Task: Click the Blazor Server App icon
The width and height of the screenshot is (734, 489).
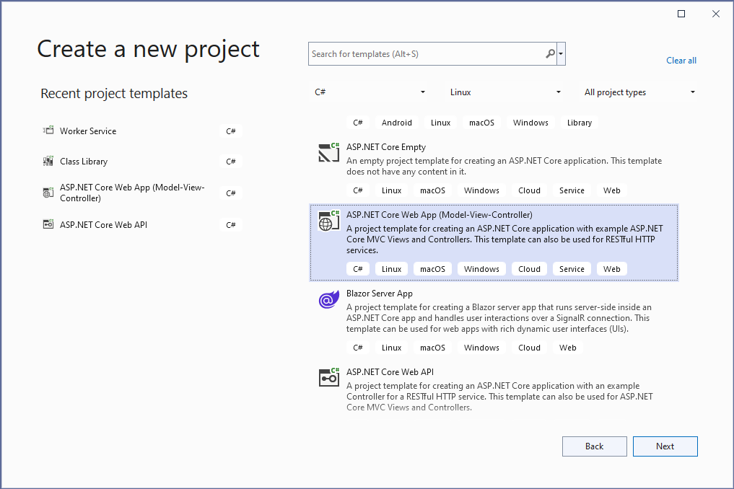Action: coord(329,299)
